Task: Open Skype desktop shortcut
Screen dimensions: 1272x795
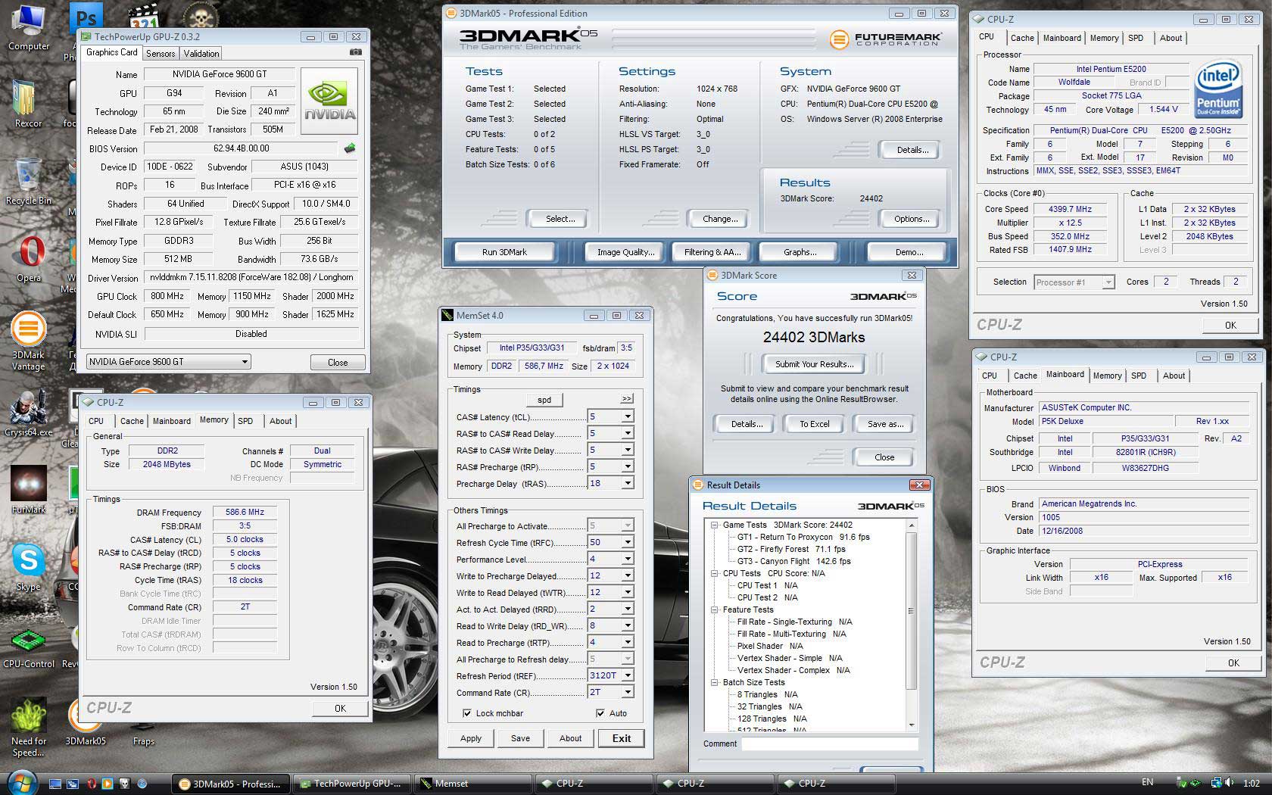Action: [28, 567]
